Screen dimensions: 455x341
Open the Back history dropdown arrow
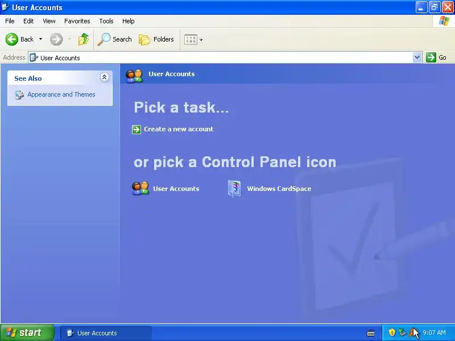point(40,39)
